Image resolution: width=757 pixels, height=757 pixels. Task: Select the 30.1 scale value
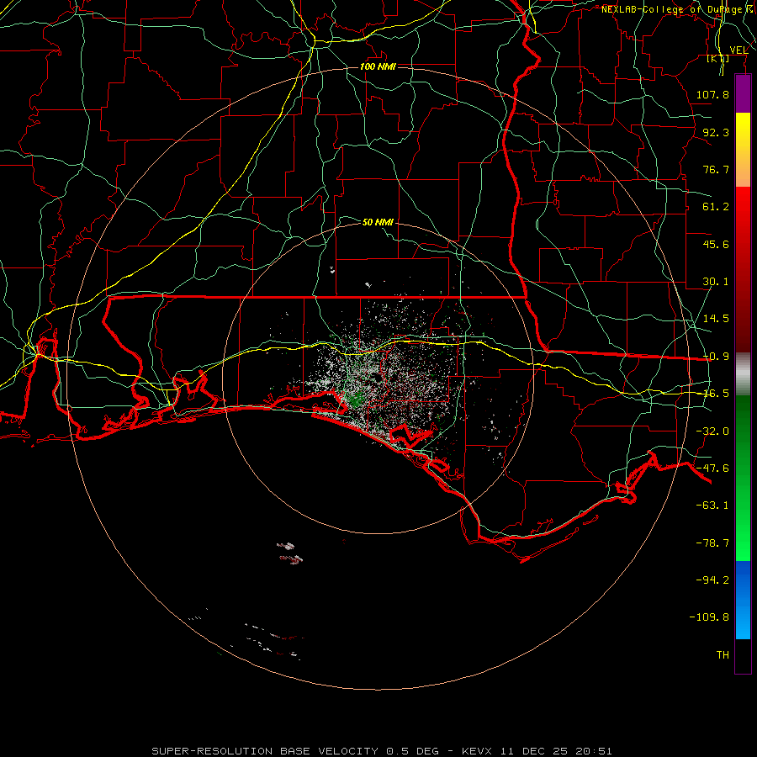pyautogui.click(x=716, y=282)
